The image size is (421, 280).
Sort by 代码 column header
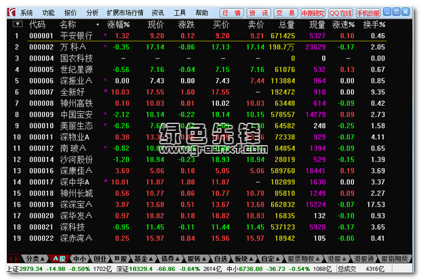[x=37, y=24]
